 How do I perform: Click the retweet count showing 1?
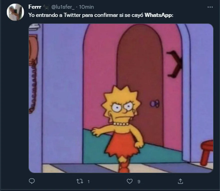point(89,181)
